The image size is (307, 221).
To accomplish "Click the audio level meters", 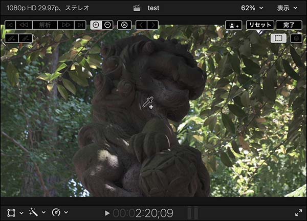I will point(193,213).
